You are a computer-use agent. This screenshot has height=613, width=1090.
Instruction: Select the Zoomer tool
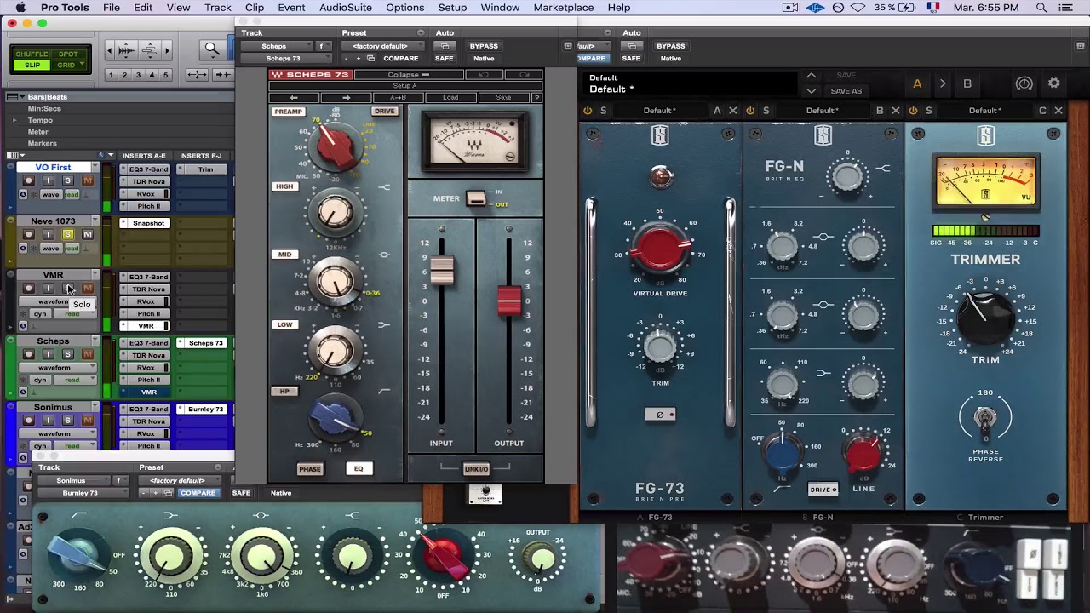pyautogui.click(x=212, y=50)
